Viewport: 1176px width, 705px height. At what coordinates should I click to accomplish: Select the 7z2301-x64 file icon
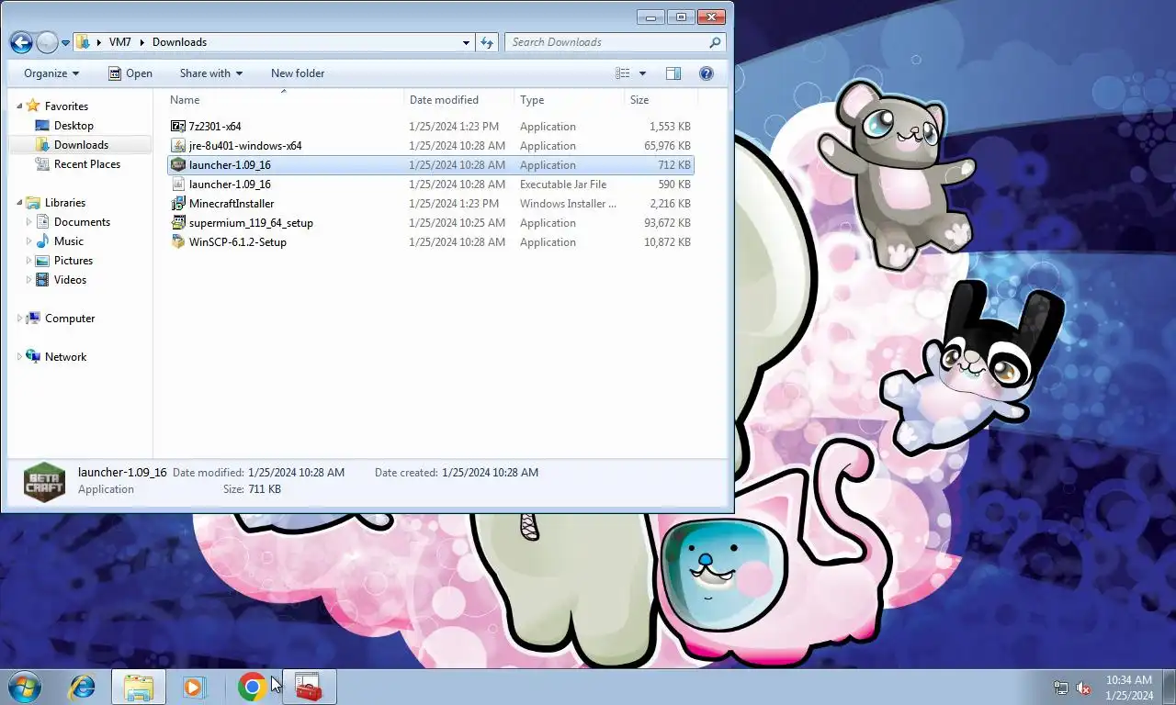click(x=178, y=127)
